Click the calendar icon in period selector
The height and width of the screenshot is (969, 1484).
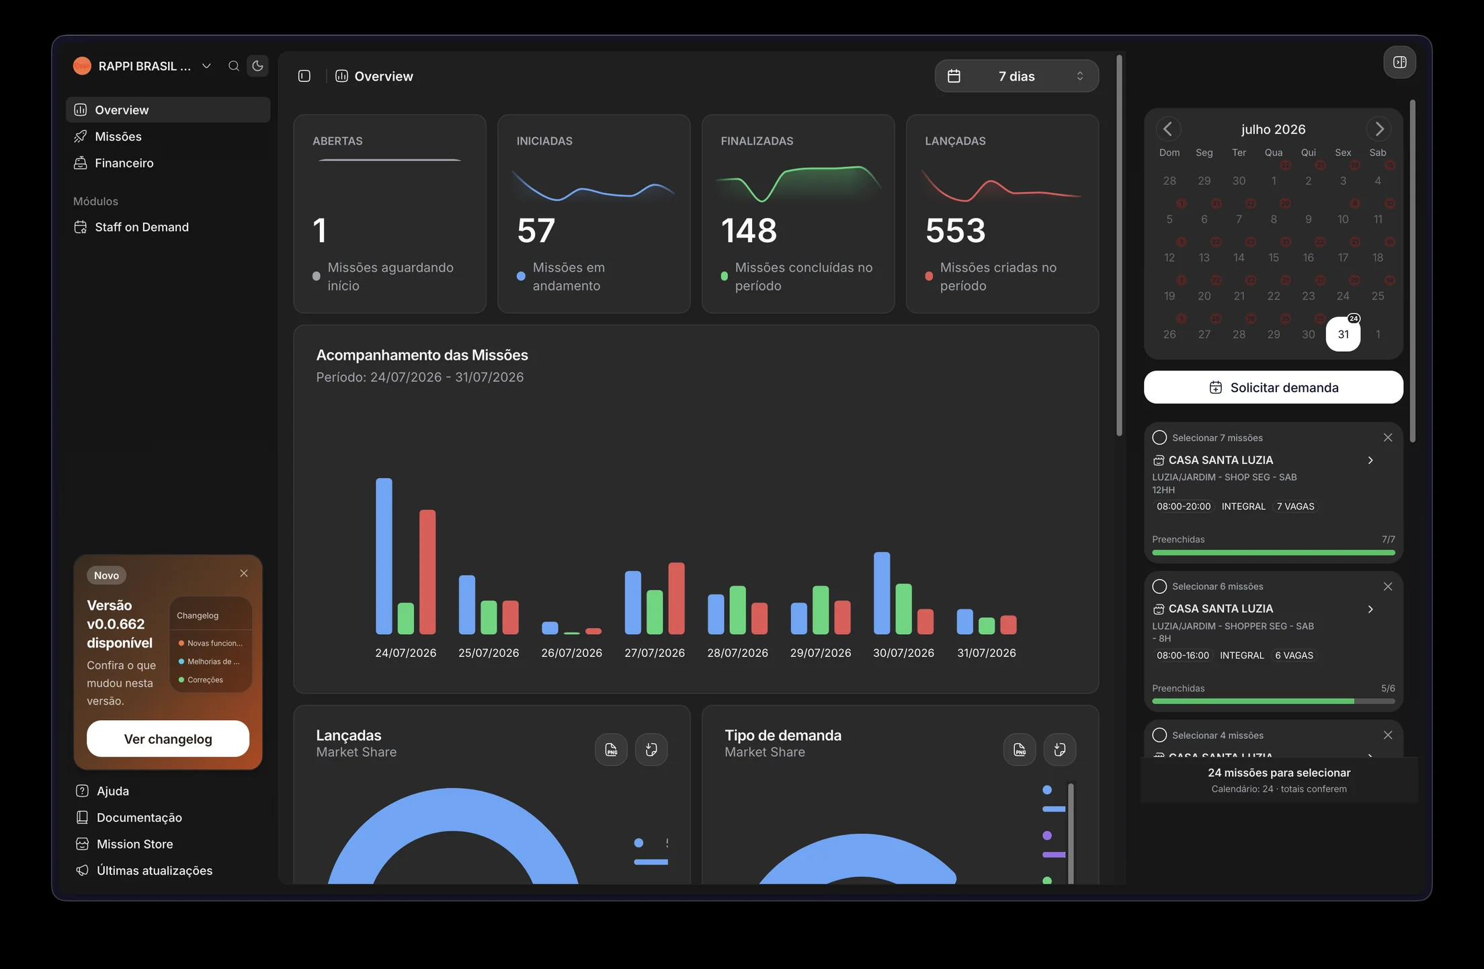(954, 76)
